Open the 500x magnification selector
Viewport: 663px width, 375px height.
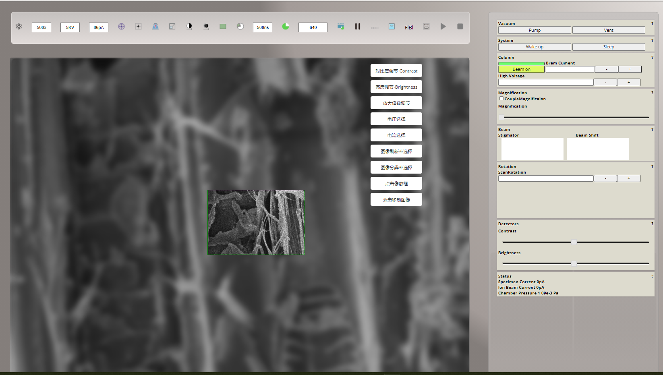(41, 27)
